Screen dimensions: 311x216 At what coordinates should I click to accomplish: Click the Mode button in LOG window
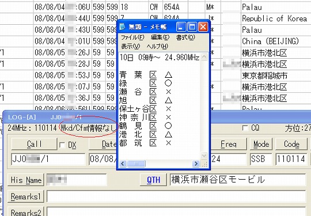click(x=261, y=144)
